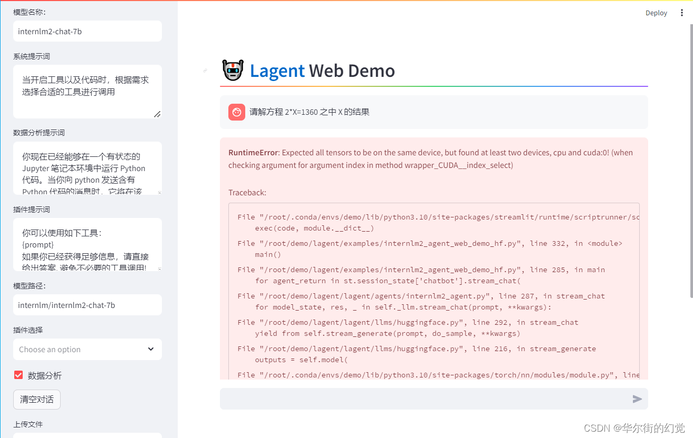
Task: Open the Choose an option select box
Action: (x=88, y=349)
